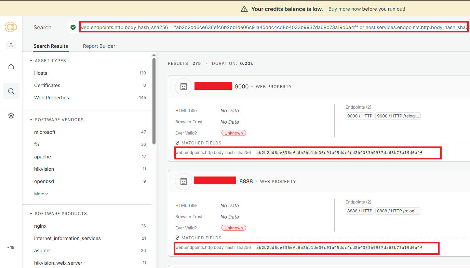The image size is (470, 268).
Task: Click the Censys logo icon
Action: [x=11, y=27]
